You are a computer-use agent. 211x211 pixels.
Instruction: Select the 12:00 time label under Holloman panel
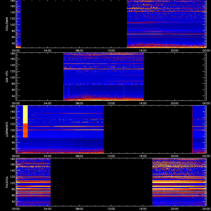click(111, 51)
